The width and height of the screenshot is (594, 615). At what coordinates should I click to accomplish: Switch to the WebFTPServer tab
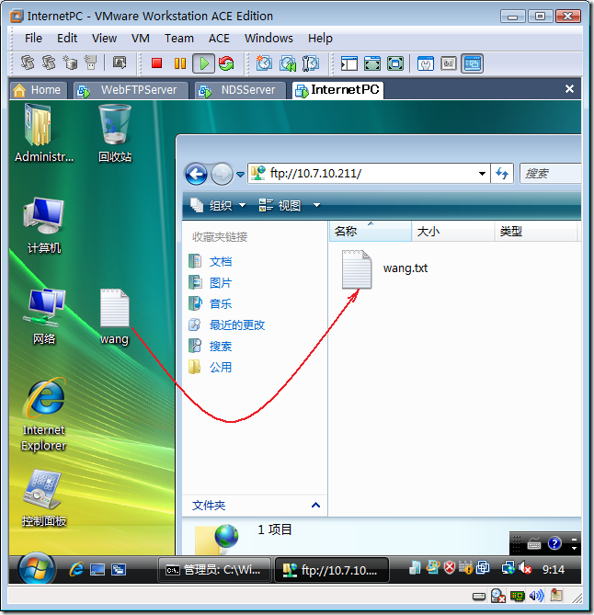click(x=131, y=90)
